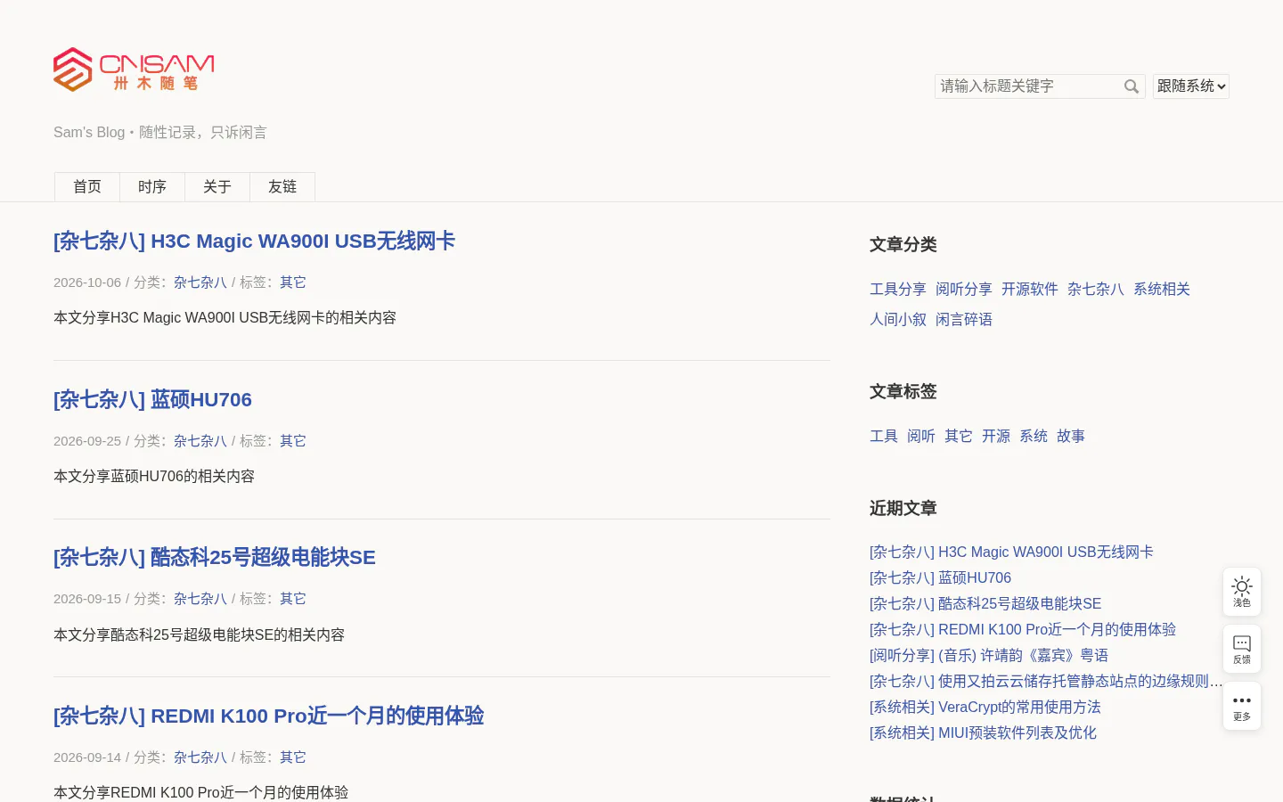Open recent article 蓝硕HU706 in sidebar
1283x802 pixels.
click(940, 578)
